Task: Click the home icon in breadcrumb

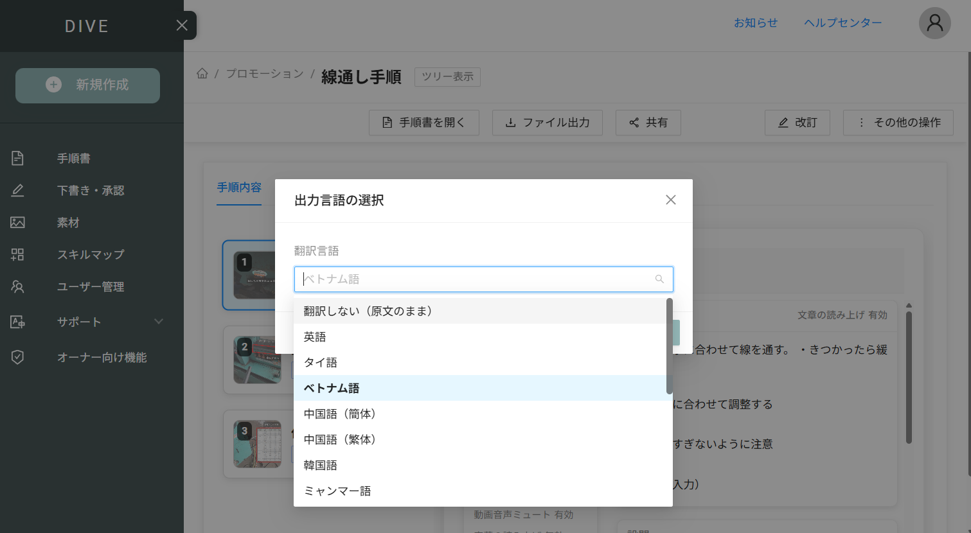Action: click(202, 74)
